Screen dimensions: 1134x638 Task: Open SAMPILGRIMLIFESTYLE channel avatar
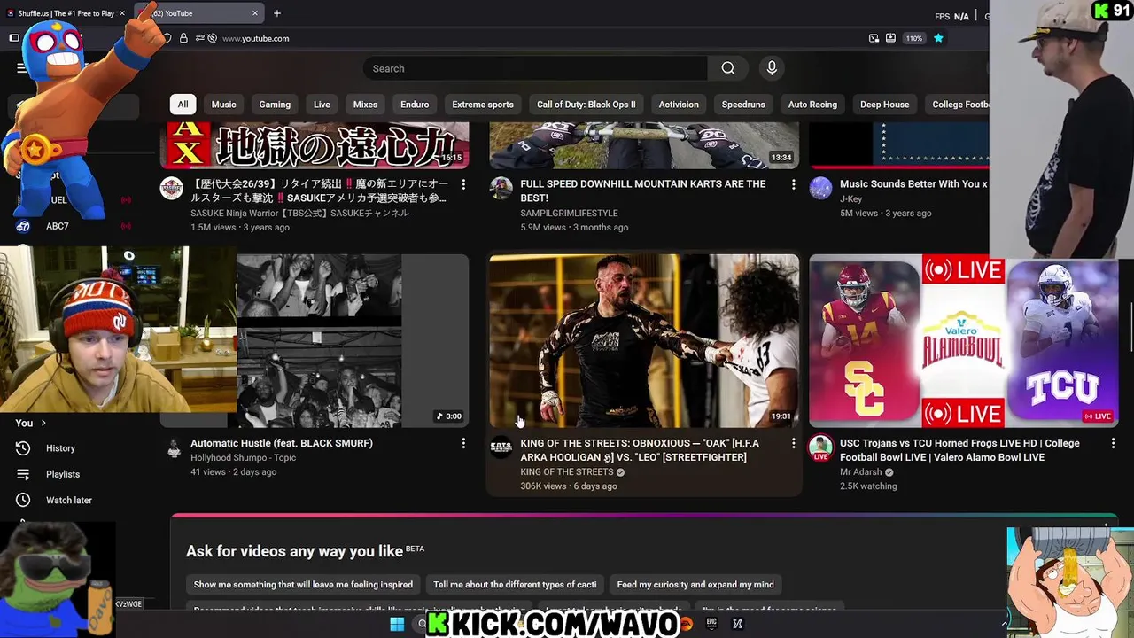coord(501,188)
